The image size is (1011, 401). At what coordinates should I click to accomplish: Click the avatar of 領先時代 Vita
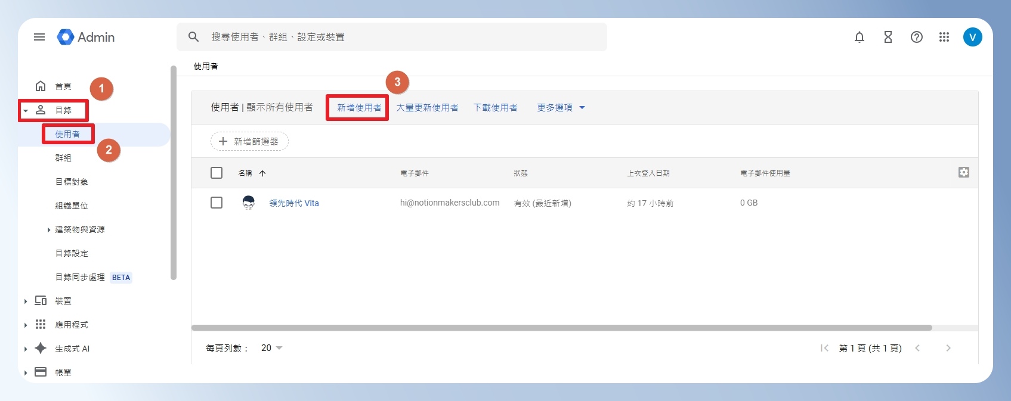[x=249, y=203]
